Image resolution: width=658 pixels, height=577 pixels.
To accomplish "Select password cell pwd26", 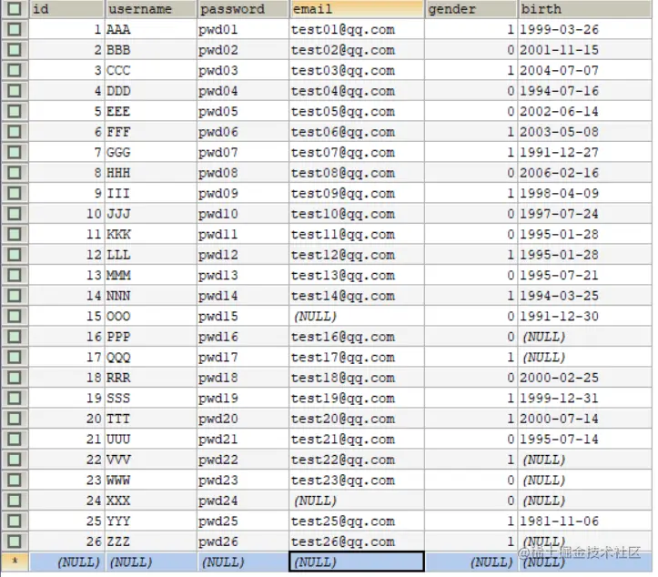I will (x=243, y=542).
